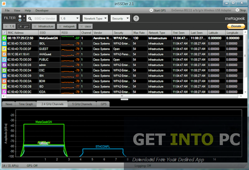Toggle the GUEST network checkbox
This screenshot has width=249, height=170.
pyautogui.click(x=4, y=49)
